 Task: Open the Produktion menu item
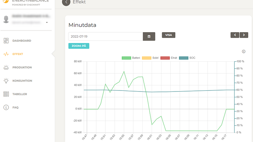(22, 67)
